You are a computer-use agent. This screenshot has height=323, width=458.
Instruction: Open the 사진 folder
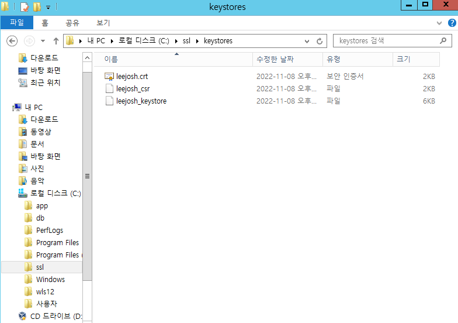[x=37, y=169]
